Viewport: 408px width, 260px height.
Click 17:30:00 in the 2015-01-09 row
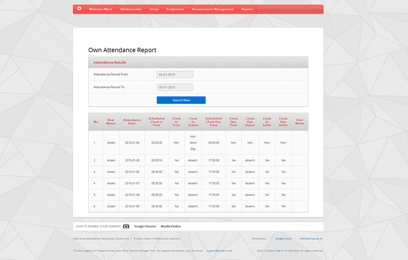pos(214,206)
